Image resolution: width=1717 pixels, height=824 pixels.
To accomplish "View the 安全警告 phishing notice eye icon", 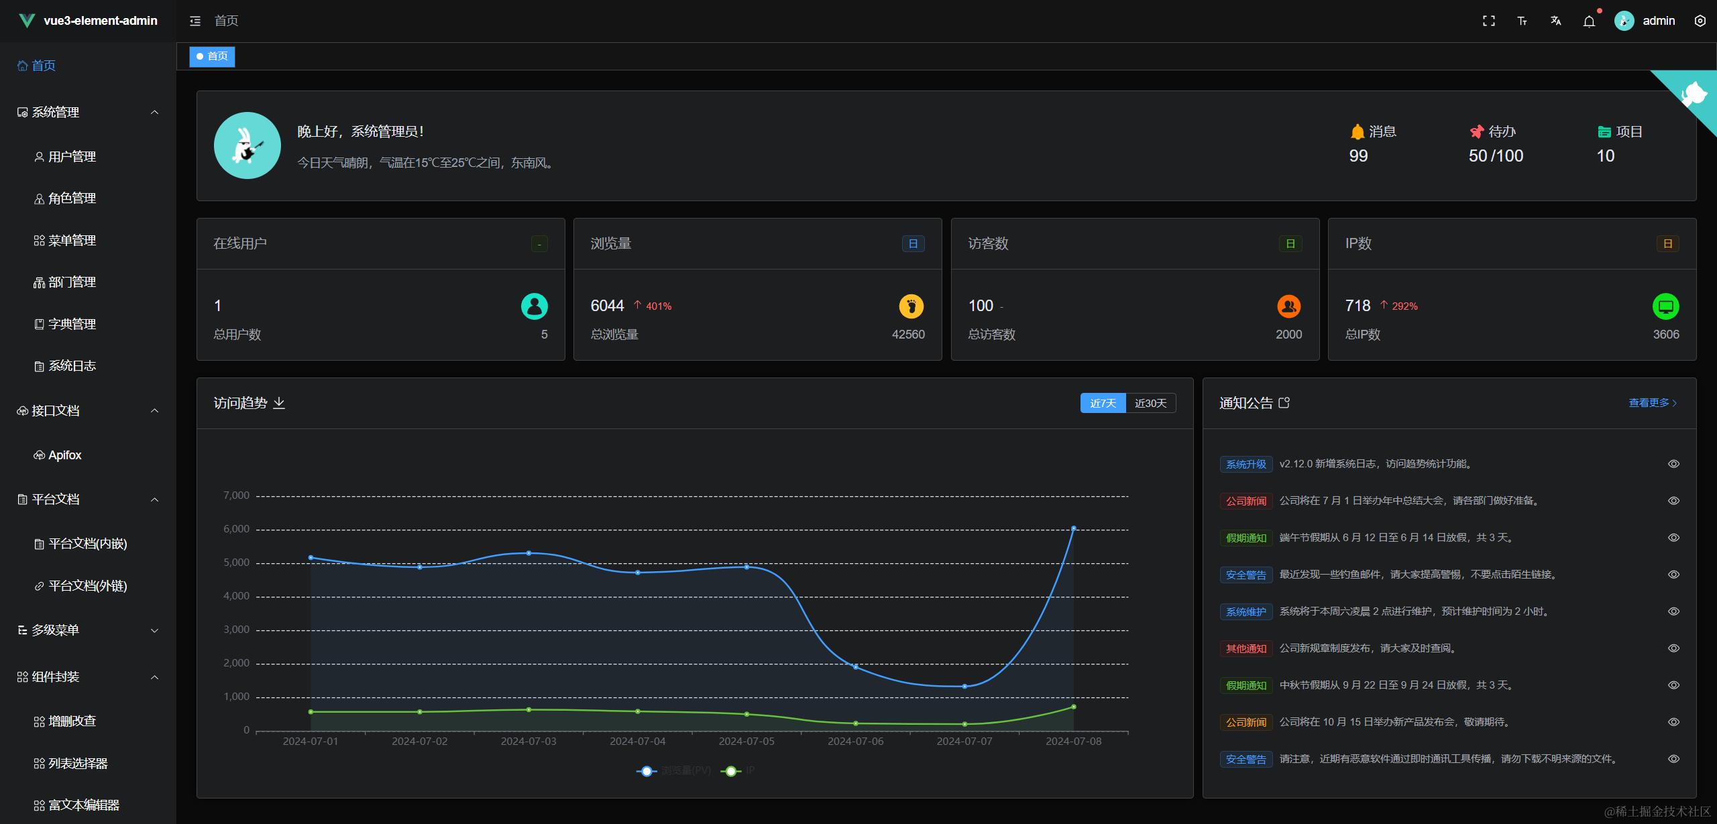I will point(1673,575).
